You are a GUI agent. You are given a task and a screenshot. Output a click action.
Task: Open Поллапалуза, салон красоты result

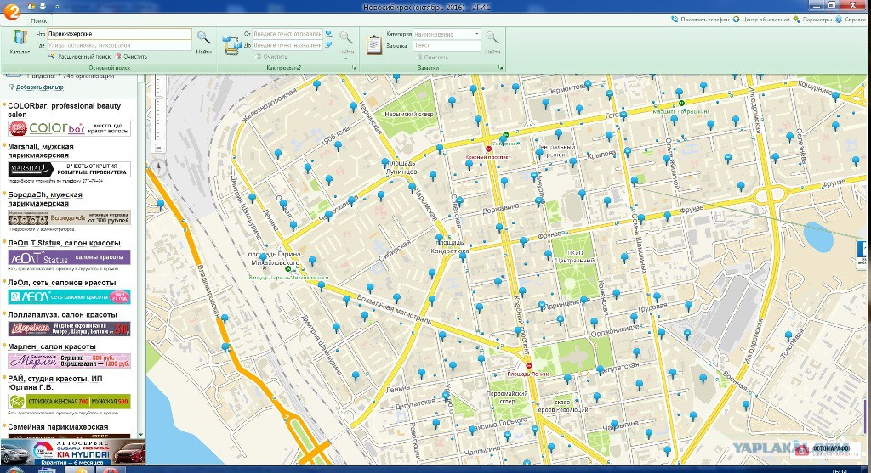click(62, 314)
